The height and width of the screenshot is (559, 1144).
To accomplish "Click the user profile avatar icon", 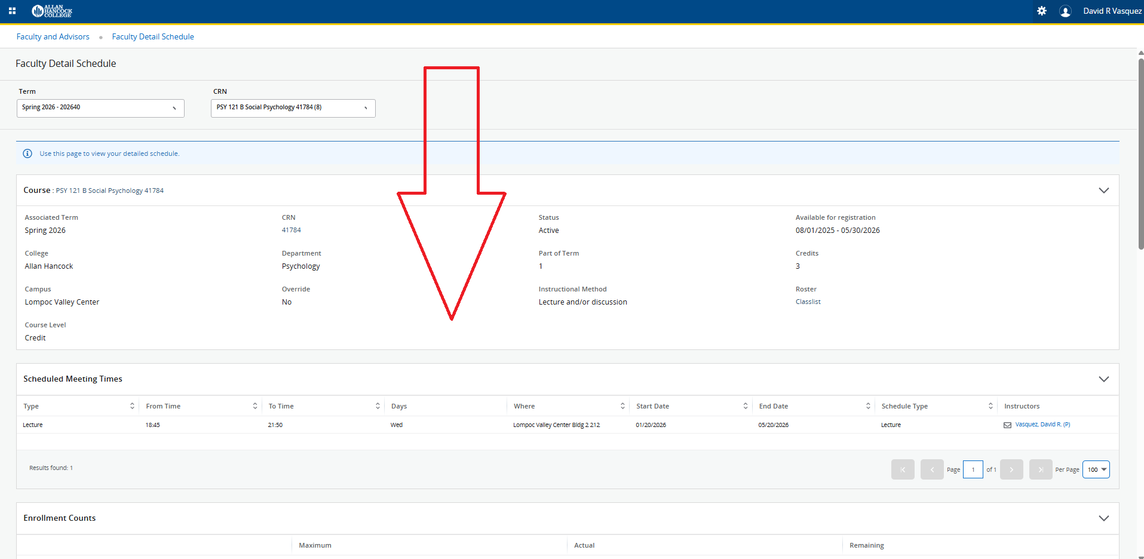I will pyautogui.click(x=1065, y=11).
